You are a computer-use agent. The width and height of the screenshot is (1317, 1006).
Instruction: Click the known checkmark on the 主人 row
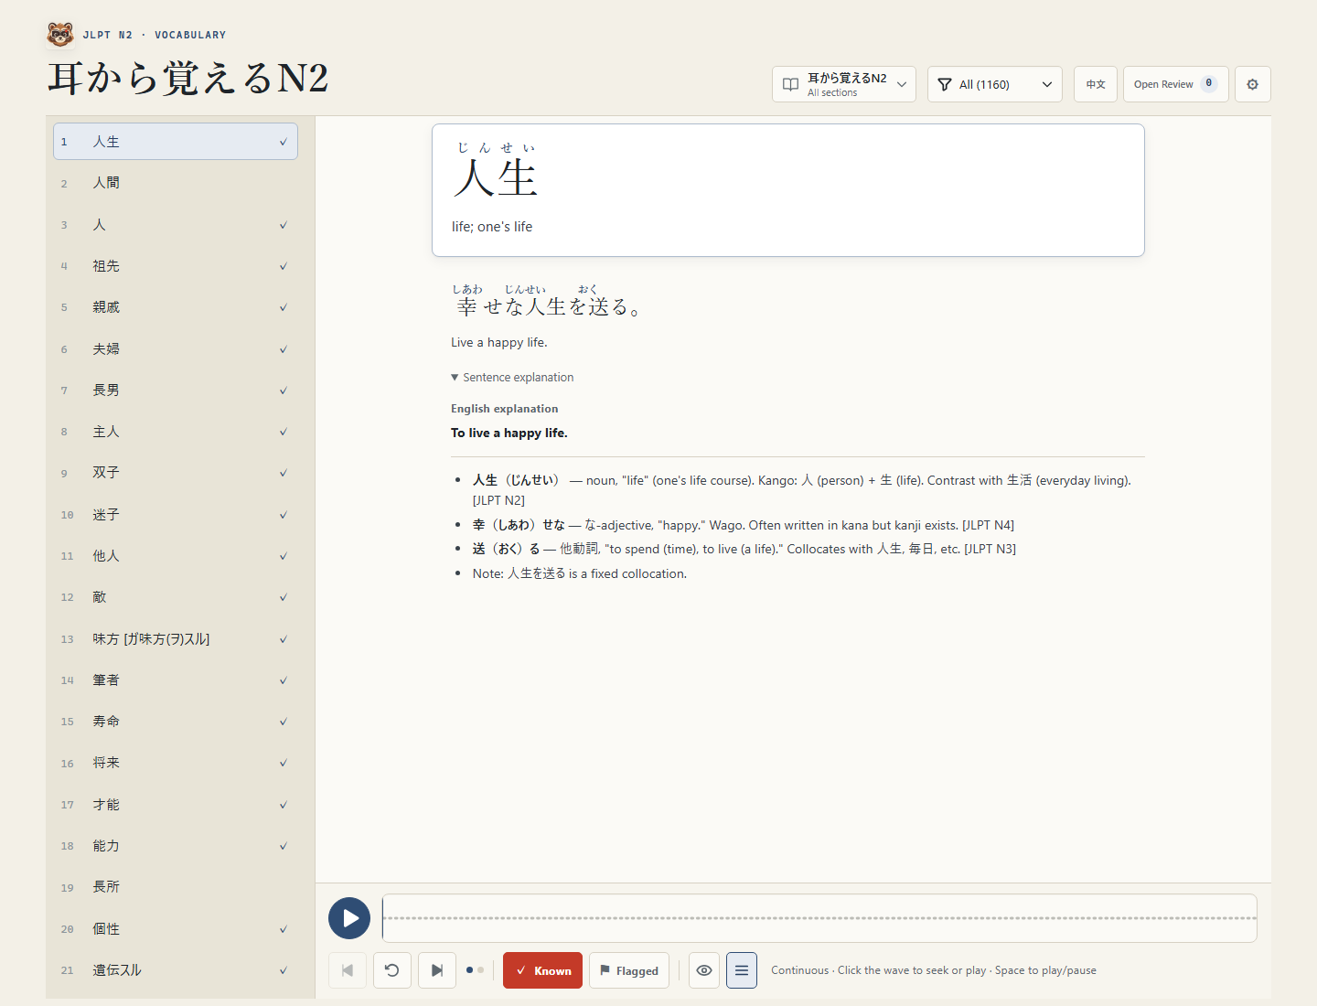tap(283, 432)
